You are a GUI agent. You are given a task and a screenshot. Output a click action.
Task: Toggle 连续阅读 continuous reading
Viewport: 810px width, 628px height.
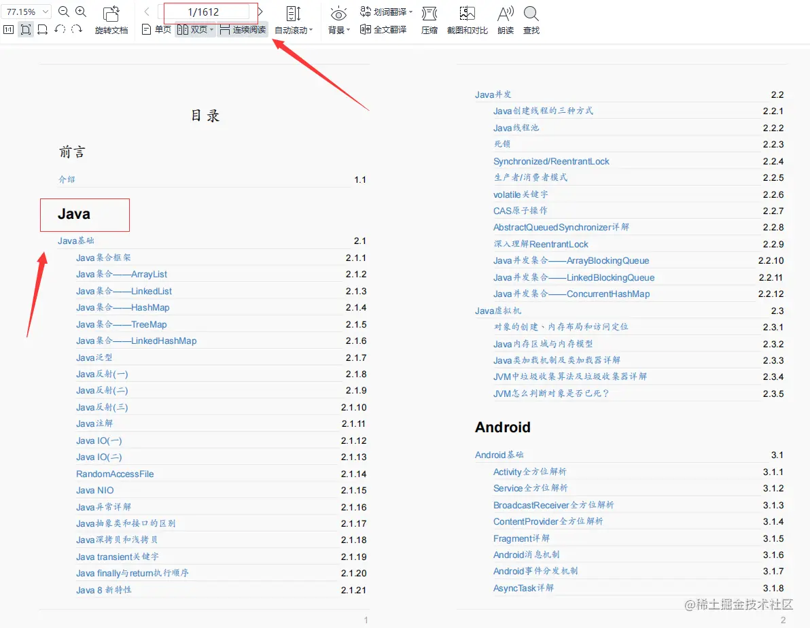pos(243,29)
